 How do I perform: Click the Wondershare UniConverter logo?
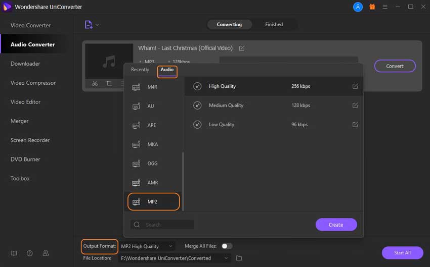tap(7, 7)
